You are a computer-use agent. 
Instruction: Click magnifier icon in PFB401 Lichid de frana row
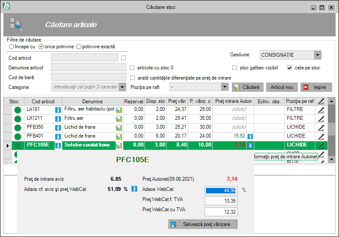point(119,136)
